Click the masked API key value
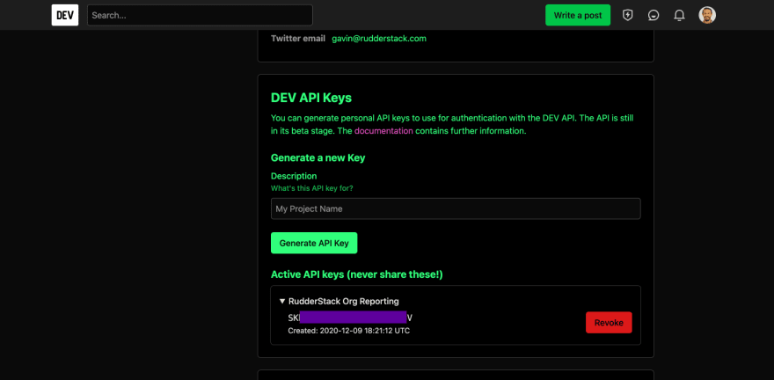This screenshot has width=774, height=380. click(x=352, y=317)
